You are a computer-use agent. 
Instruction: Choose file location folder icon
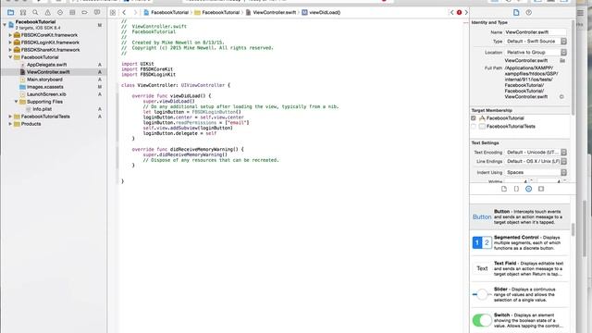coord(562,60)
